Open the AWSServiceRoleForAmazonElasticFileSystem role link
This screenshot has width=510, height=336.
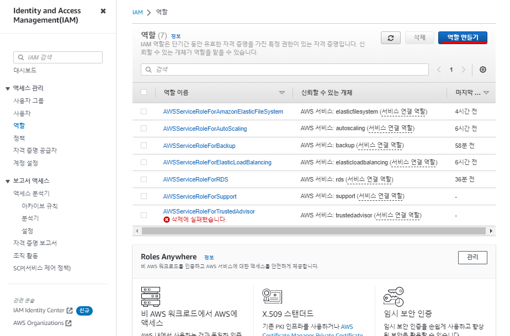coord(223,111)
